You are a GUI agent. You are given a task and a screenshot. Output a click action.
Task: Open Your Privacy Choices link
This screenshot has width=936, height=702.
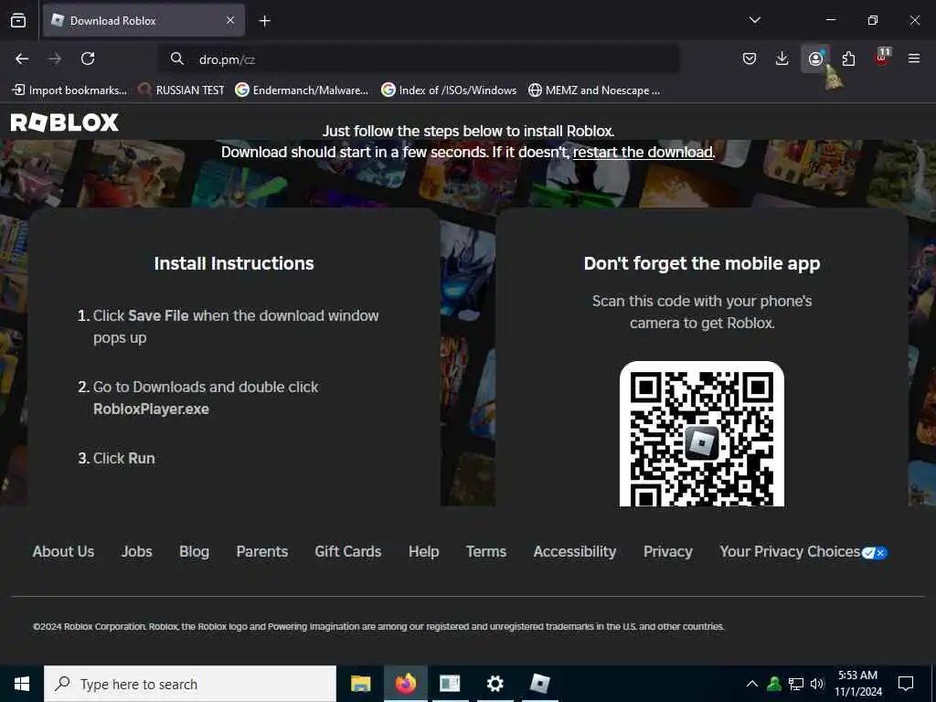(790, 551)
